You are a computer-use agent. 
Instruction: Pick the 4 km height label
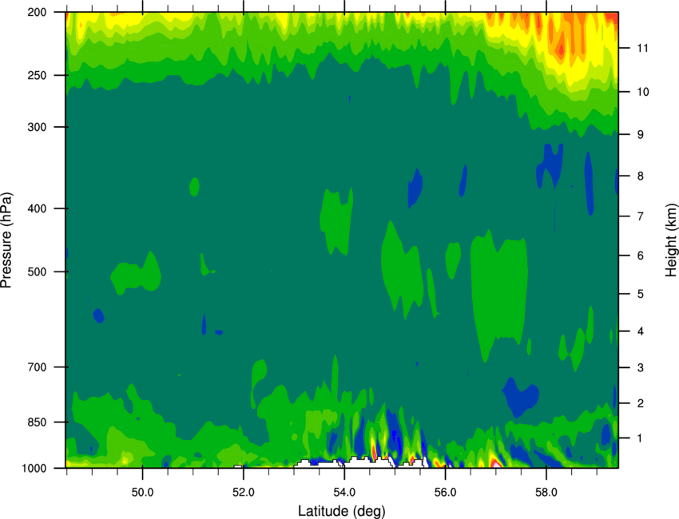pyautogui.click(x=641, y=331)
